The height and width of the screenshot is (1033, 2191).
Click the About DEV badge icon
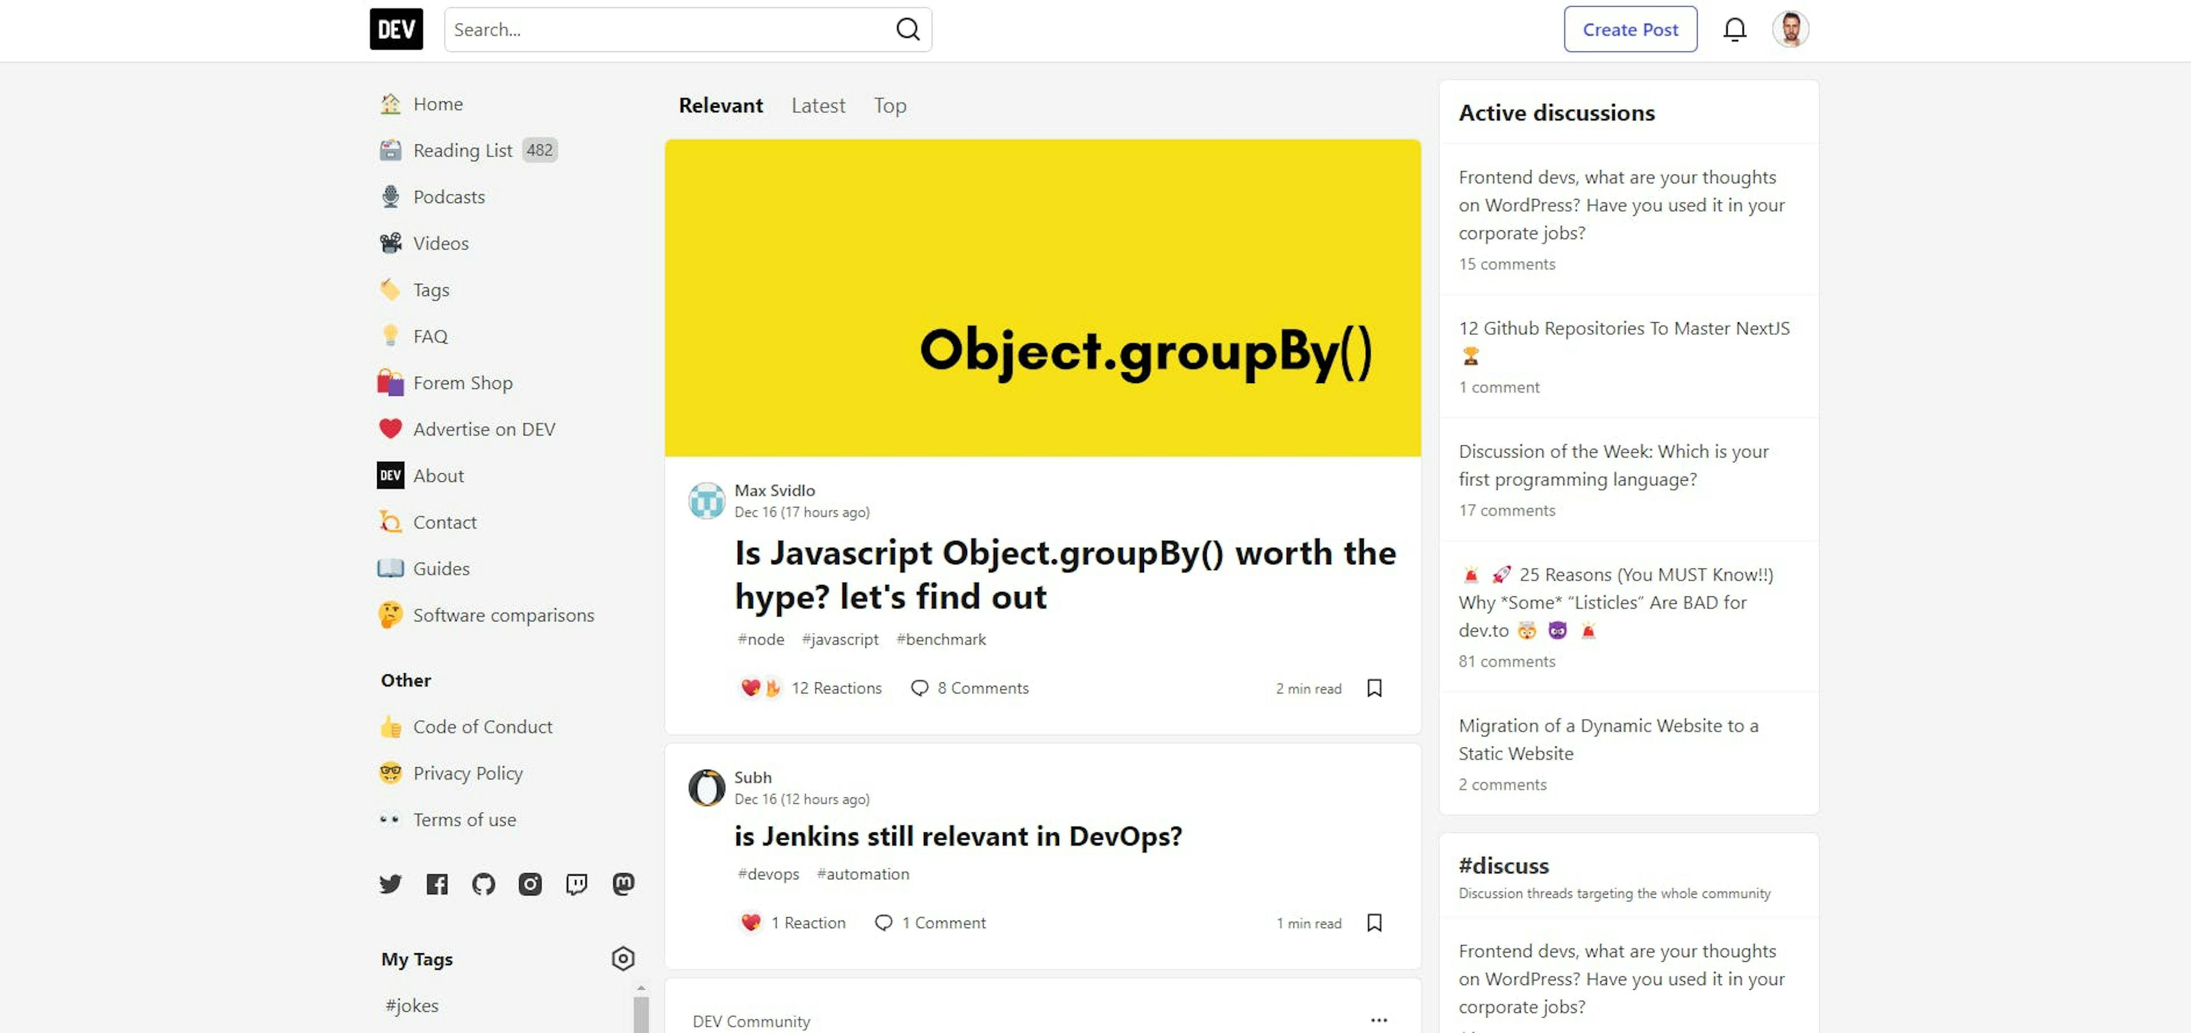coord(390,475)
